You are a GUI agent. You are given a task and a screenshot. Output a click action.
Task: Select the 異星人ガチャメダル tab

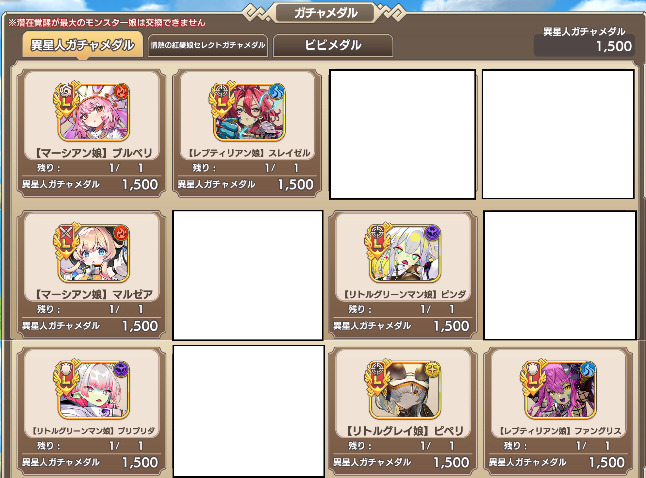(x=83, y=45)
